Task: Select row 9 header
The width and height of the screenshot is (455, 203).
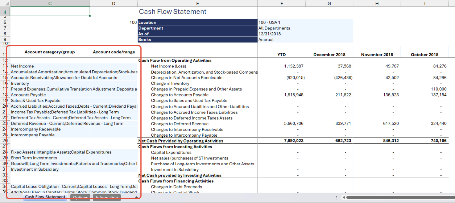Action: coord(5,39)
